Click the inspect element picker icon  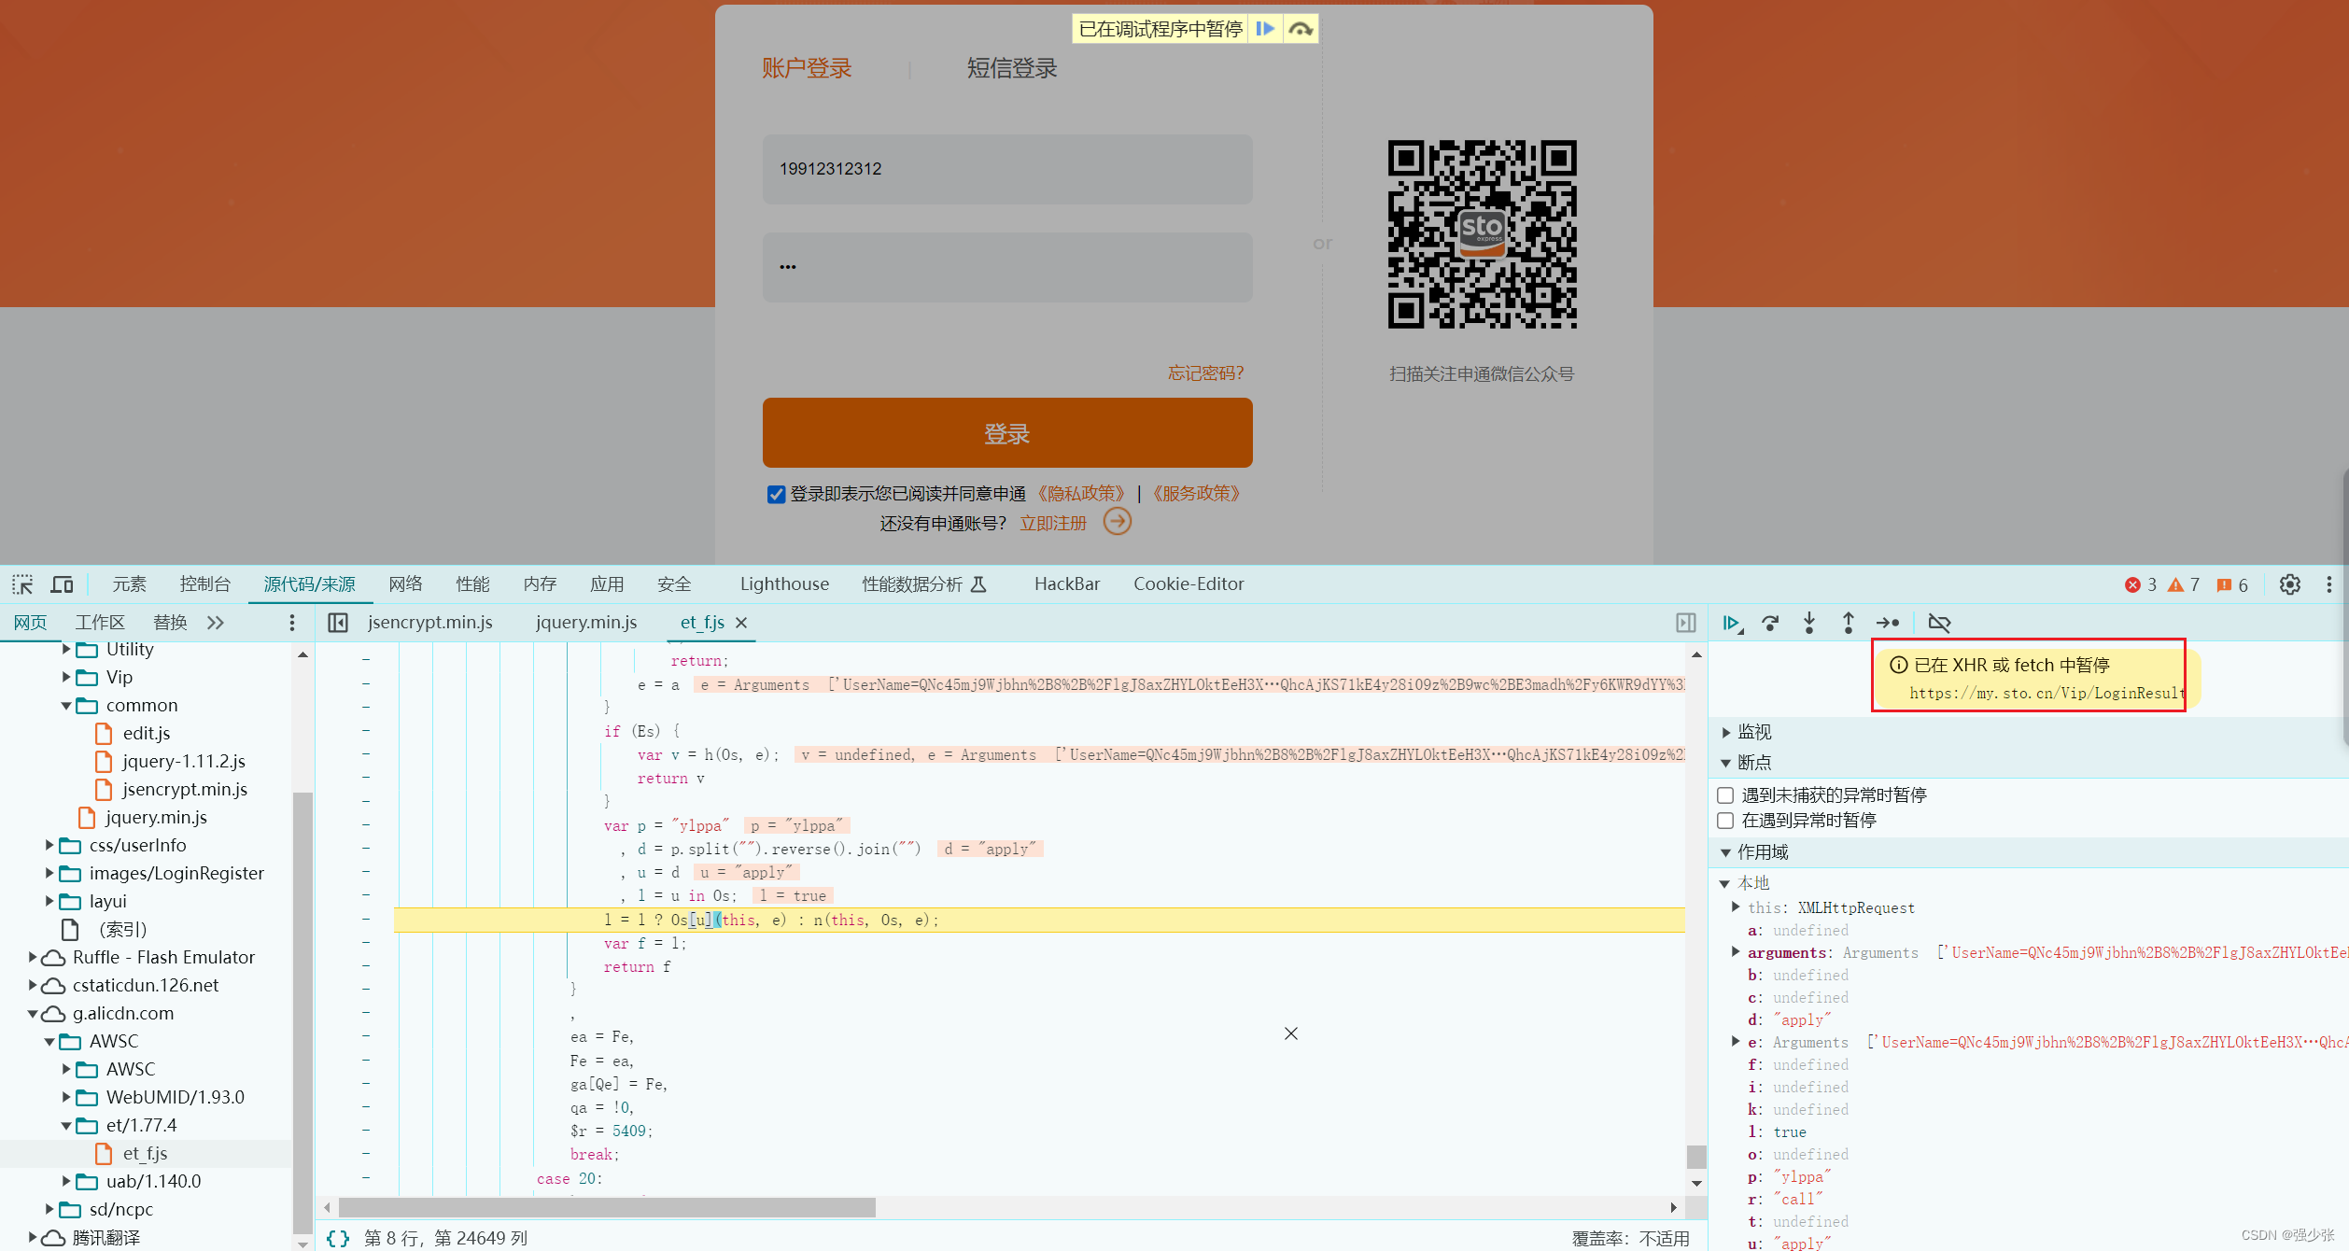click(22, 584)
